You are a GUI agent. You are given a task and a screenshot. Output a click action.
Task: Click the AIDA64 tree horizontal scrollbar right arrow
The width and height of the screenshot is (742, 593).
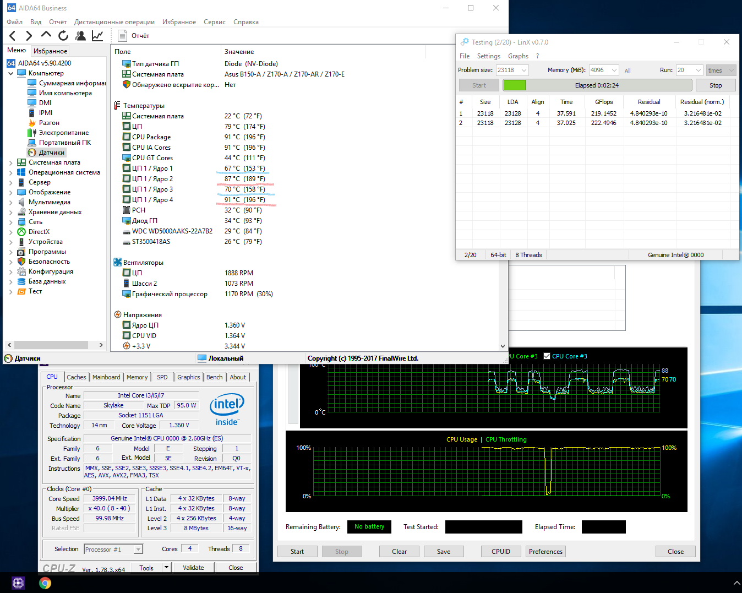click(x=101, y=345)
